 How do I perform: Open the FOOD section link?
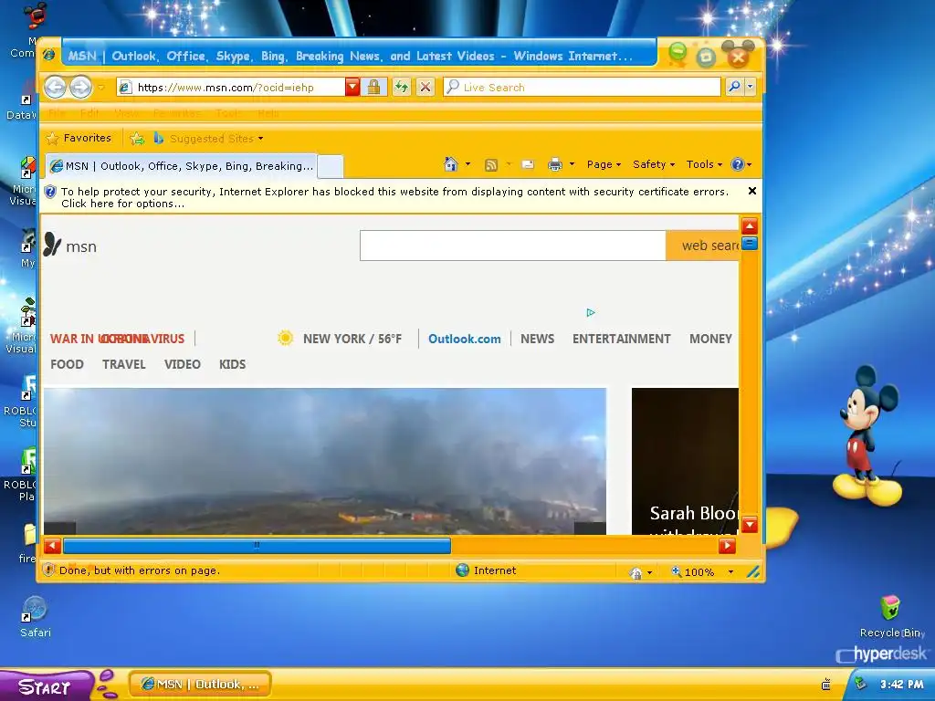click(x=67, y=364)
